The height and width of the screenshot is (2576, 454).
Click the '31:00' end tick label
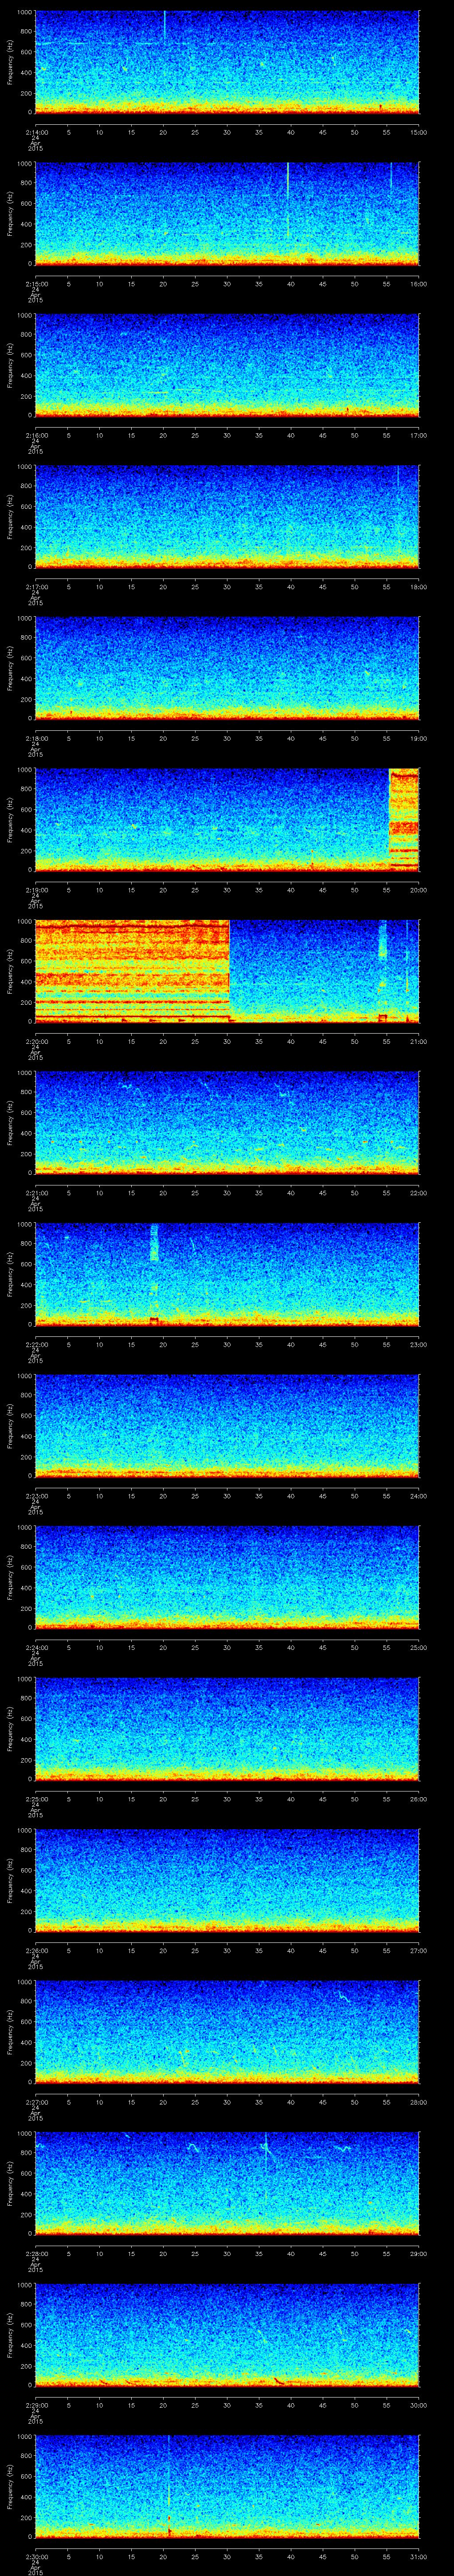point(418,2556)
